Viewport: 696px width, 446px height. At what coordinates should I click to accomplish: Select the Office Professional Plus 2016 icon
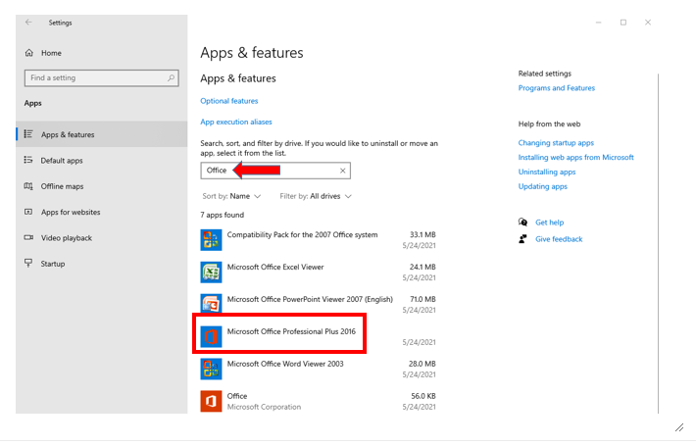211,336
